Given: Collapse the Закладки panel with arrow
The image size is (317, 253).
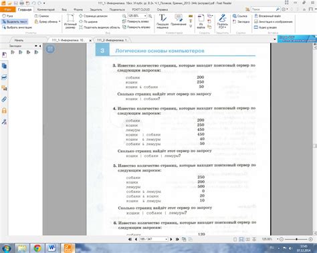Looking at the screenshot, I should pos(40,46).
